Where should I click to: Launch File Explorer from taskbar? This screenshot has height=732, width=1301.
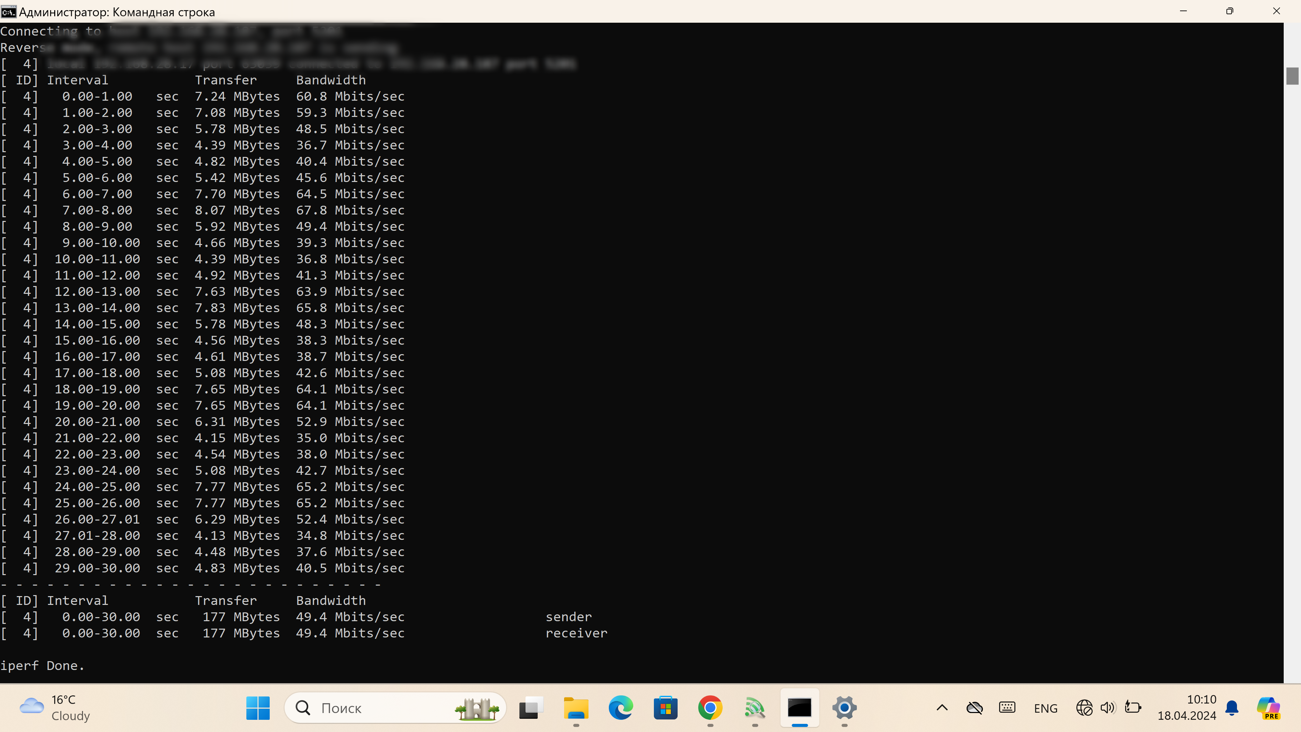pyautogui.click(x=576, y=708)
